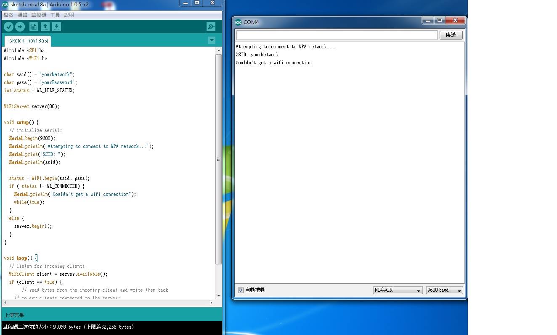Click editor scroll up arrow
Screen dimensions: 557x335
point(218,50)
